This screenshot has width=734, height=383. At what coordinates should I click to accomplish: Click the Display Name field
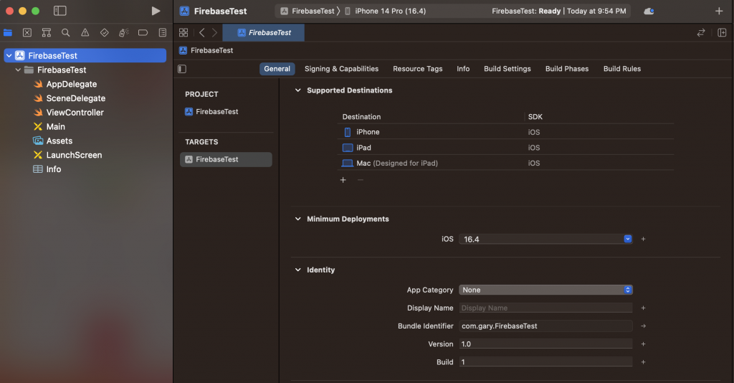pyautogui.click(x=545, y=308)
